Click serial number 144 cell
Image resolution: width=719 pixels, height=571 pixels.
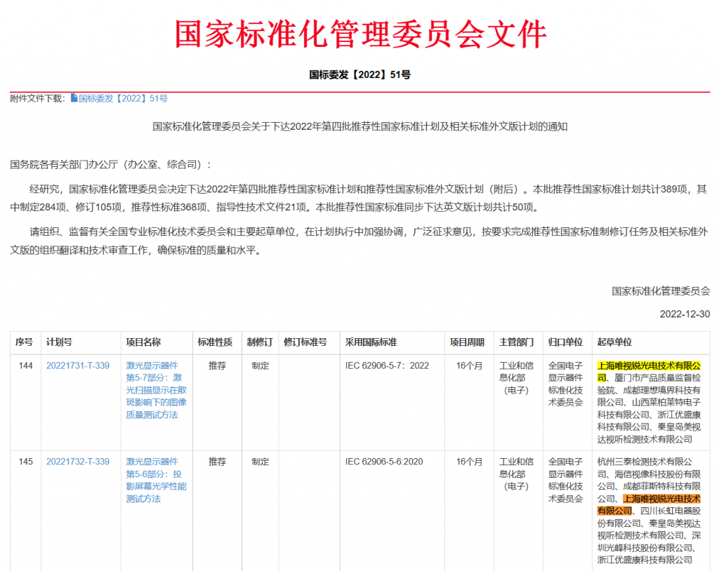pyautogui.click(x=26, y=365)
